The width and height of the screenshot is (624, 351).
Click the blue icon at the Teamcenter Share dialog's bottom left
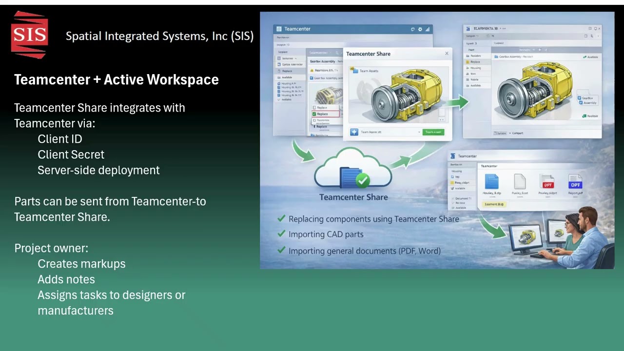pos(354,132)
